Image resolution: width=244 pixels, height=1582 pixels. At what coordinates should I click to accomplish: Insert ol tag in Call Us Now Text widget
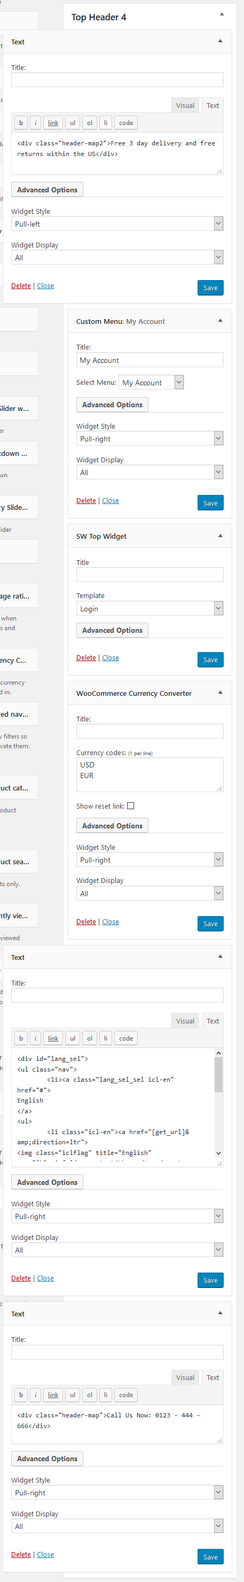pyautogui.click(x=90, y=1395)
